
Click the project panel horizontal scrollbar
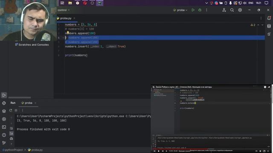(x=20, y=97)
